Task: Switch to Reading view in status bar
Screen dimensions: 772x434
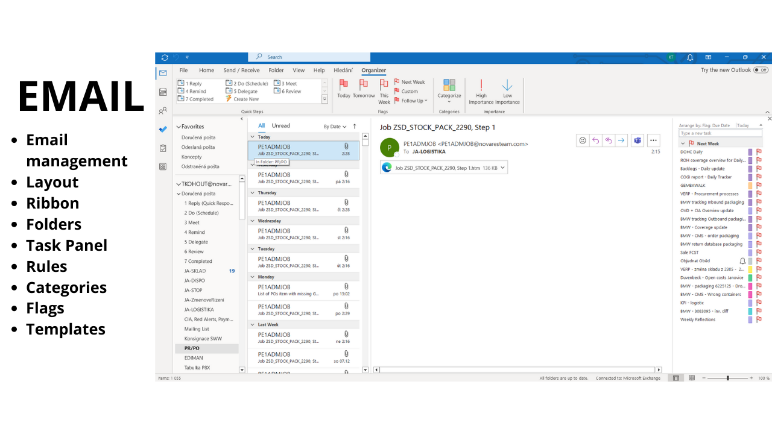Action: point(692,378)
